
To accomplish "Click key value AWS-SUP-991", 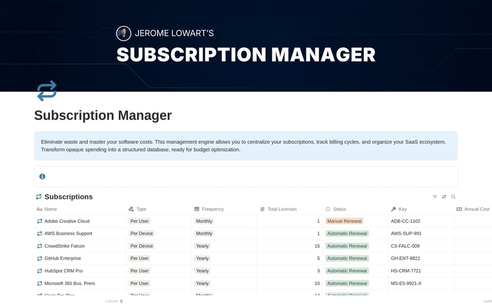I will click(x=406, y=234).
